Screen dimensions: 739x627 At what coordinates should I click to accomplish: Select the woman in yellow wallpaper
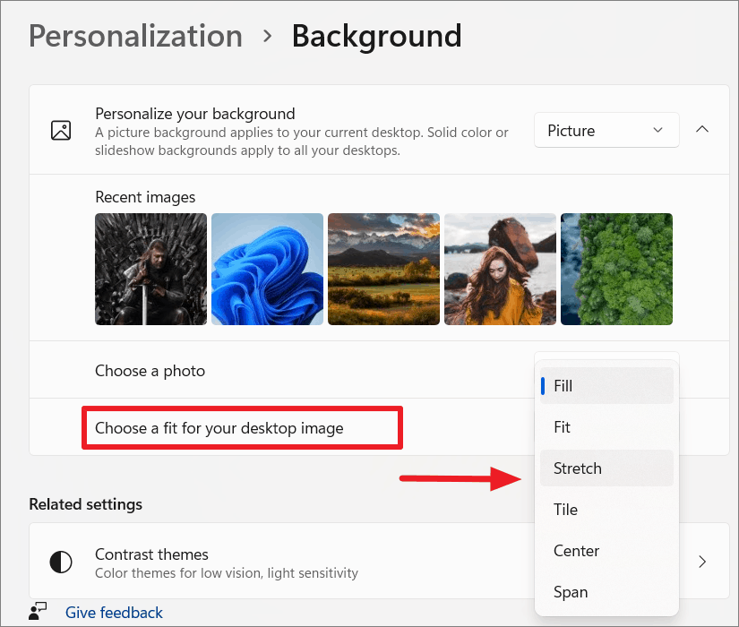click(500, 270)
